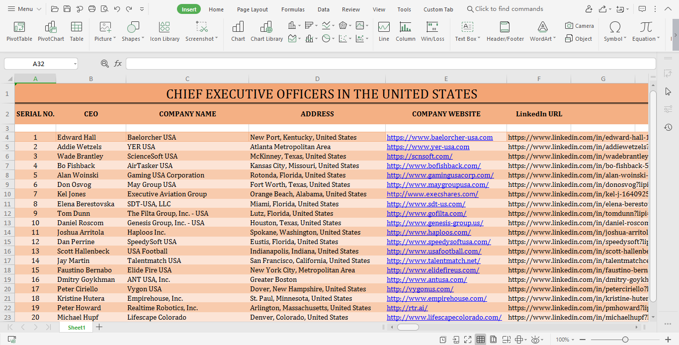
Task: Insert a PivotChart
Action: [x=51, y=31]
